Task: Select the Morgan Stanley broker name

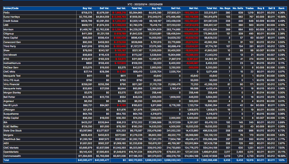Action: [x=12, y=93]
